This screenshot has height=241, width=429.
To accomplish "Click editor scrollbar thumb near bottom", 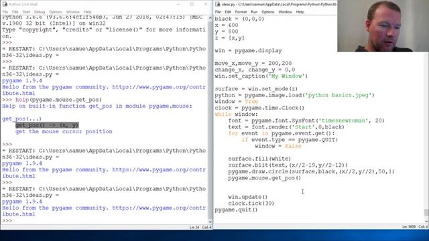I will tap(426, 212).
